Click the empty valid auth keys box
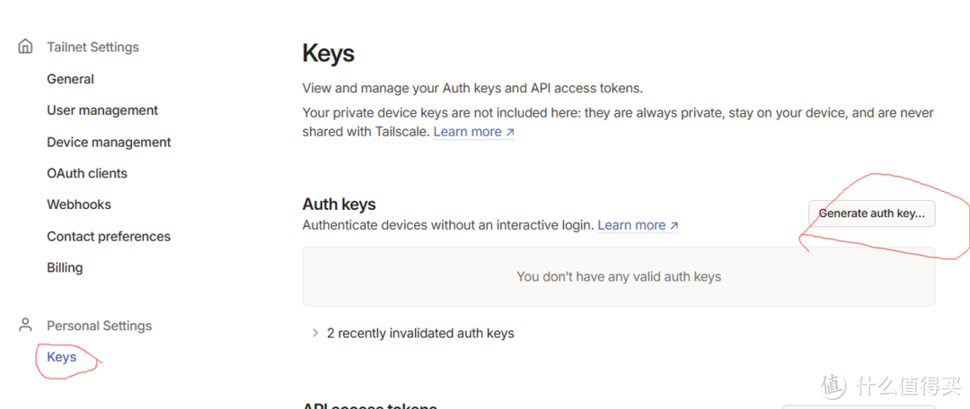The height and width of the screenshot is (409, 970). (619, 276)
